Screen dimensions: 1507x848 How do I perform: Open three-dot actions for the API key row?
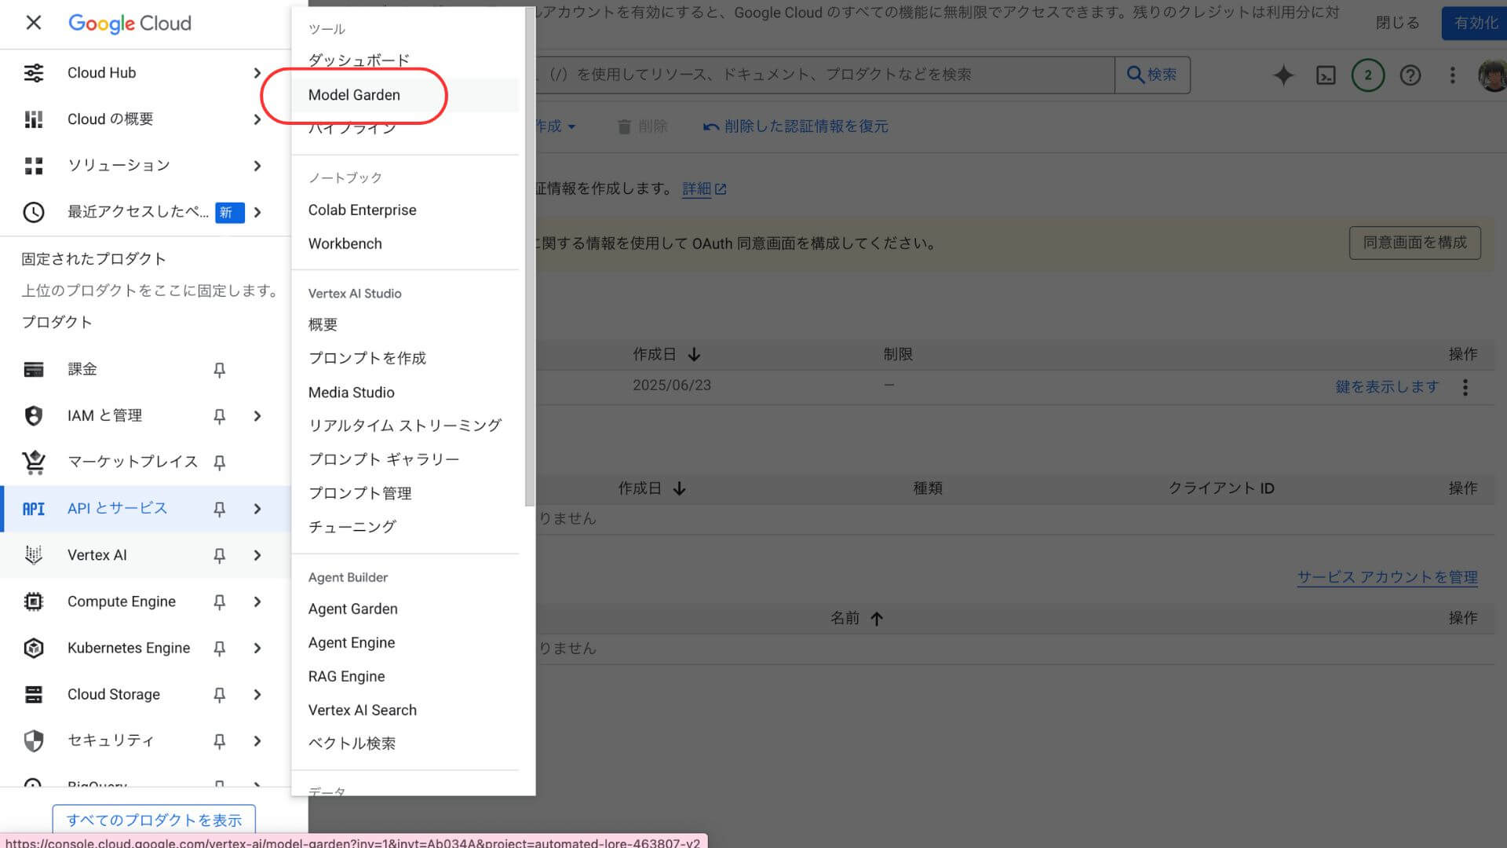pyautogui.click(x=1465, y=387)
